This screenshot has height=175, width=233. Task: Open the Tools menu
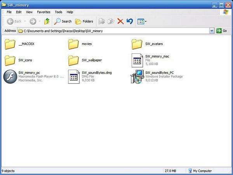(x=58, y=12)
